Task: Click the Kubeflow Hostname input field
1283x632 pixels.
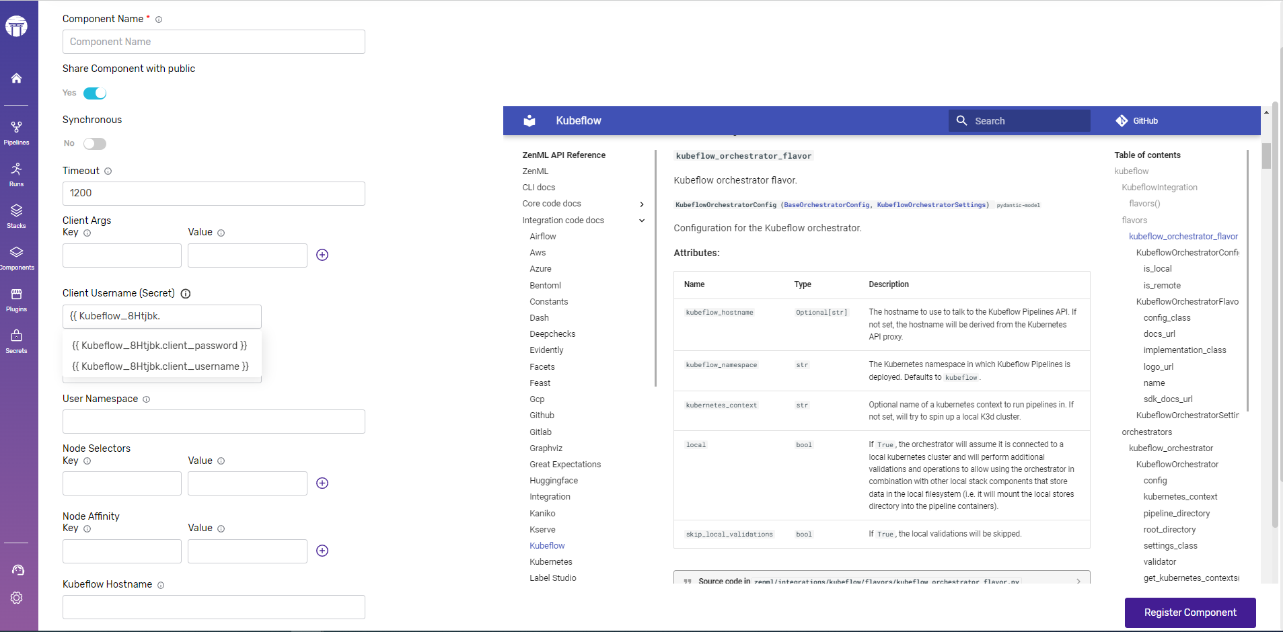Action: point(213,607)
